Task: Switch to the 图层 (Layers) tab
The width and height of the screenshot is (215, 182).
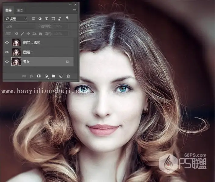Action: pos(8,10)
